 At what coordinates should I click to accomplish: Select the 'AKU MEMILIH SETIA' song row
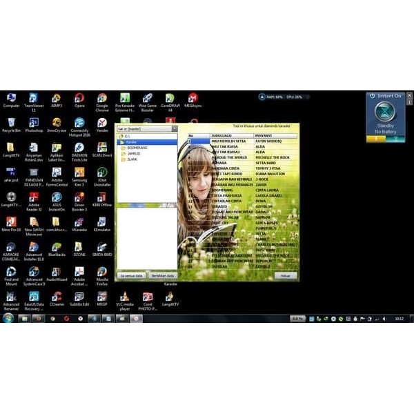click(242, 141)
